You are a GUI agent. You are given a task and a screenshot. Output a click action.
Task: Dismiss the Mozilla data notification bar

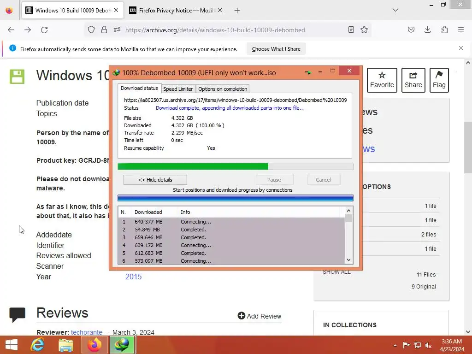(461, 48)
